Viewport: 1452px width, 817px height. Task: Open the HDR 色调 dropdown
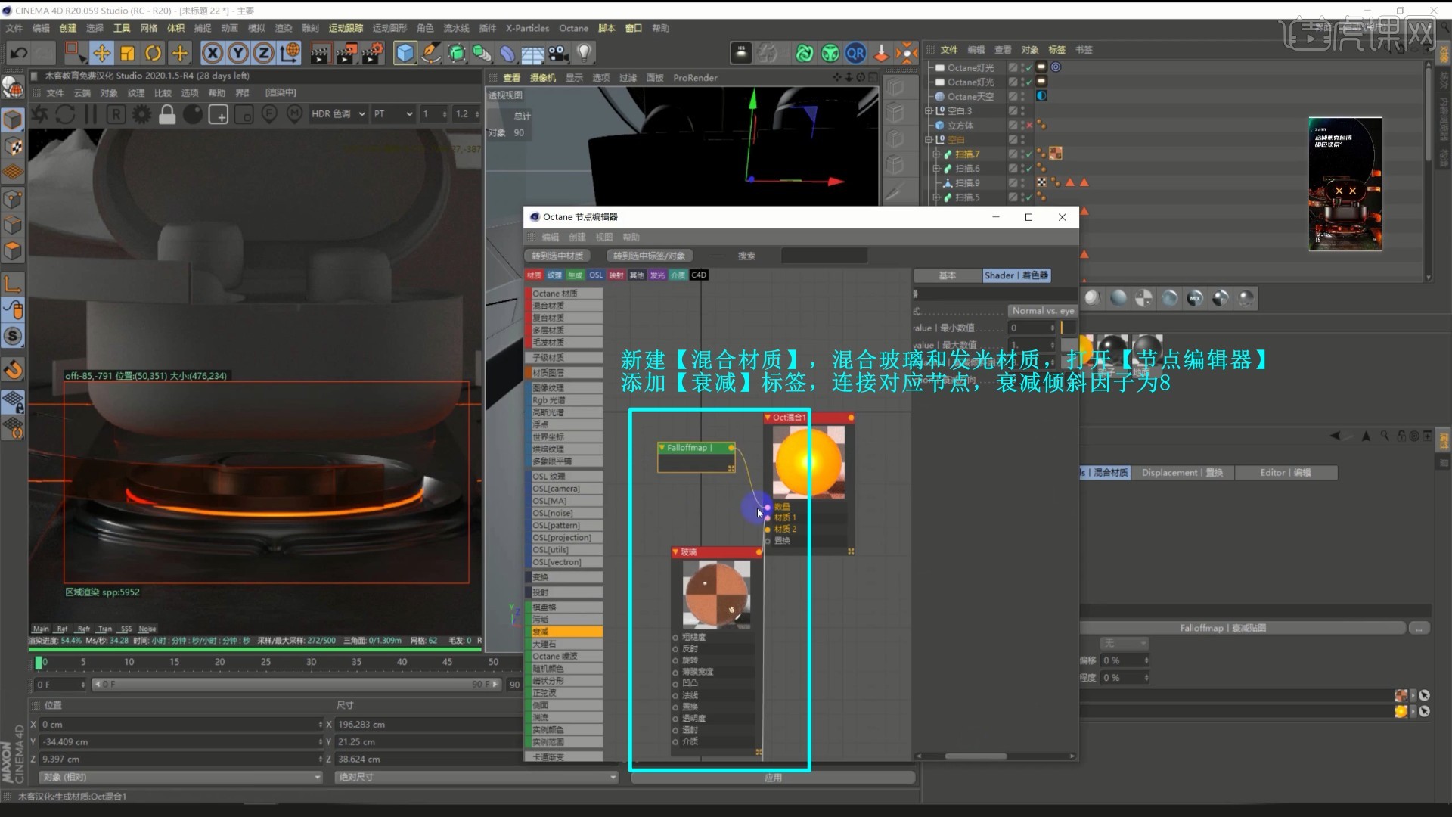tap(338, 114)
